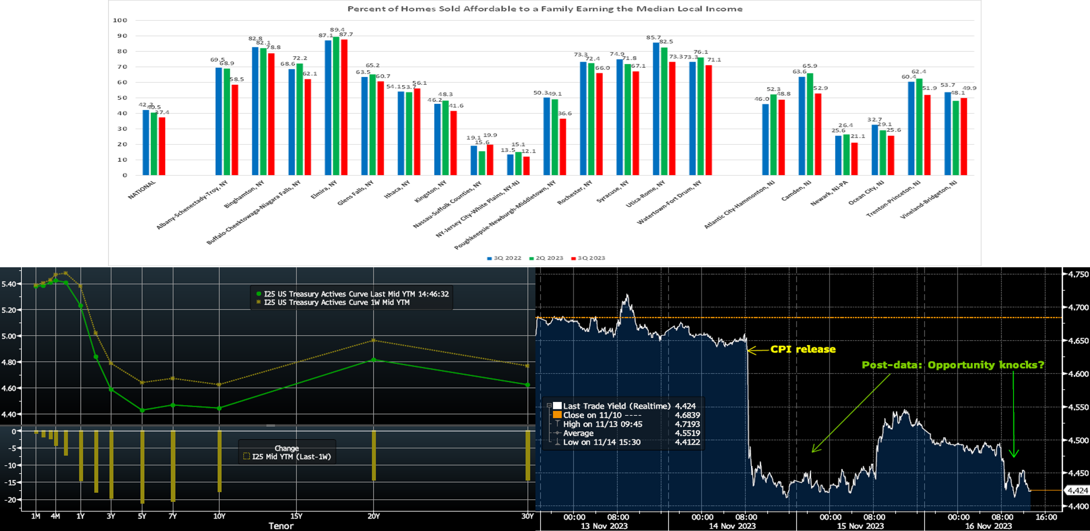Click the 4.424 current yield axis label
Viewport: 1090px width, 531px height.
(x=1077, y=490)
